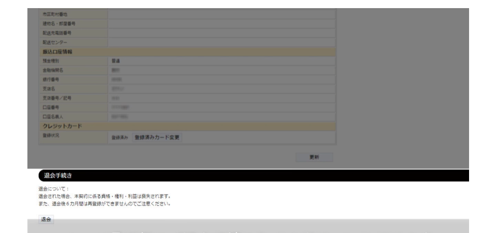Click the 更新 button
The height and width of the screenshot is (233, 498).
point(314,157)
